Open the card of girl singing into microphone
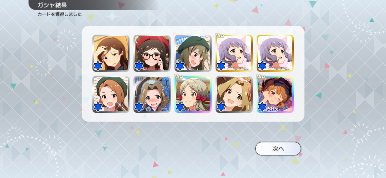 click(x=111, y=94)
